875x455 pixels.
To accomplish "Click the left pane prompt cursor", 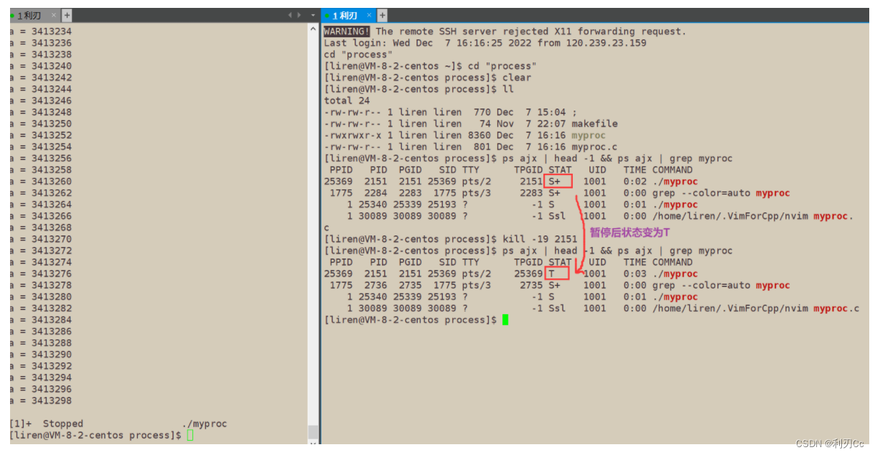I will point(190,436).
